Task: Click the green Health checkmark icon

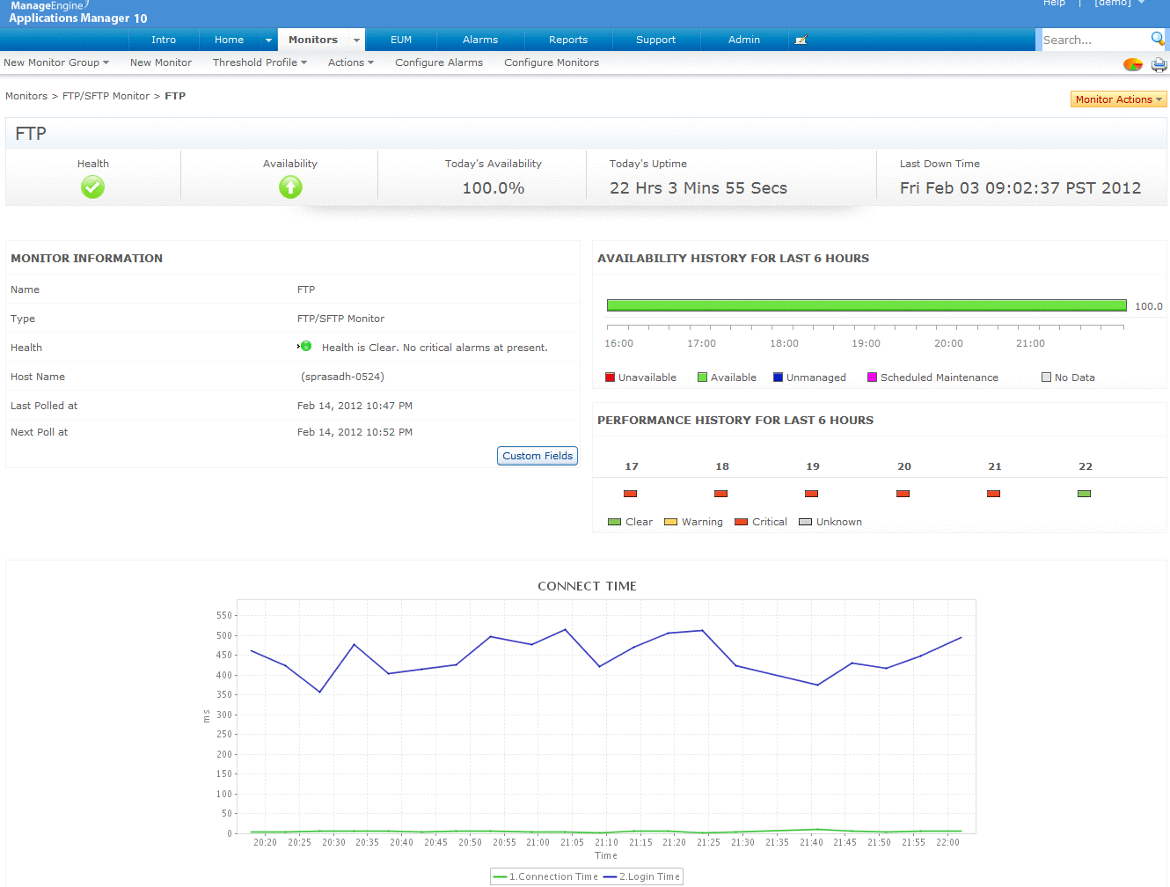Action: tap(92, 187)
